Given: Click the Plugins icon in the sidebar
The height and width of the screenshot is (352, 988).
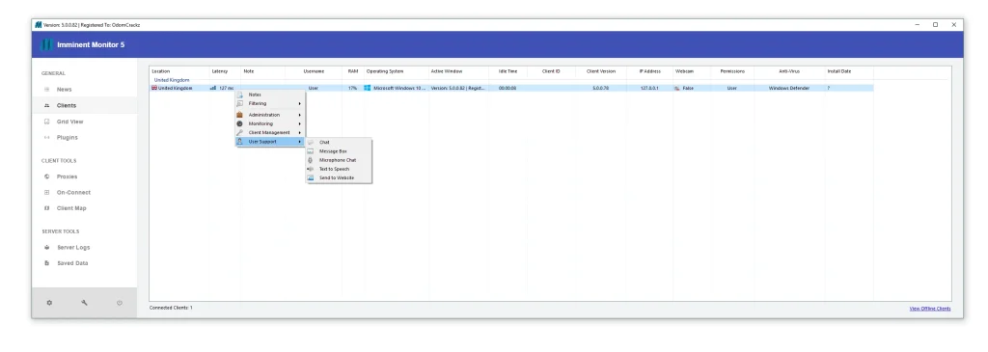Looking at the screenshot, I should tap(46, 137).
